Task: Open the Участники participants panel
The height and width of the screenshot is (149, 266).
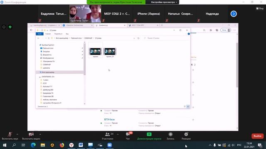Action: tap(107, 136)
